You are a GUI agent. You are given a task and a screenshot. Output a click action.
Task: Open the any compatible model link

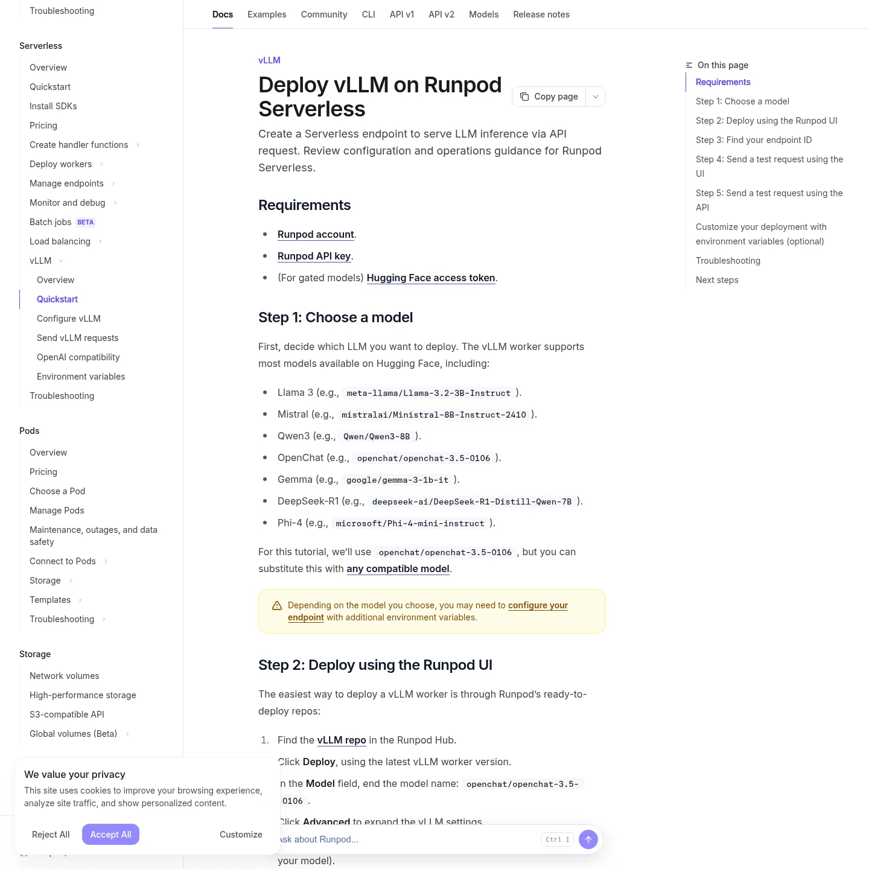coord(398,568)
